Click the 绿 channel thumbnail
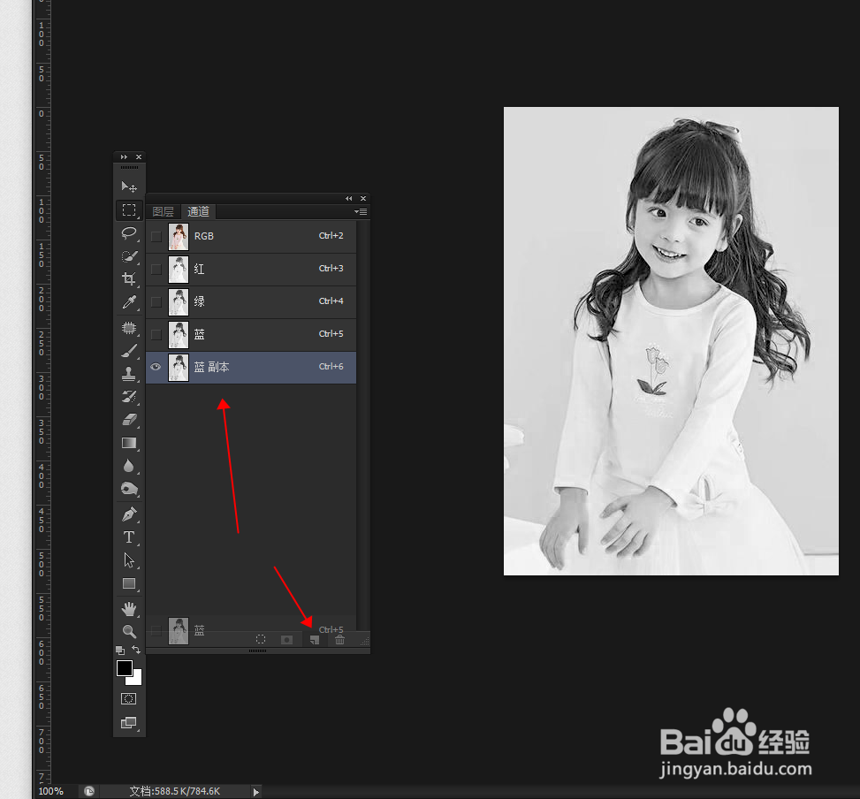This screenshot has height=799, width=860. [179, 302]
